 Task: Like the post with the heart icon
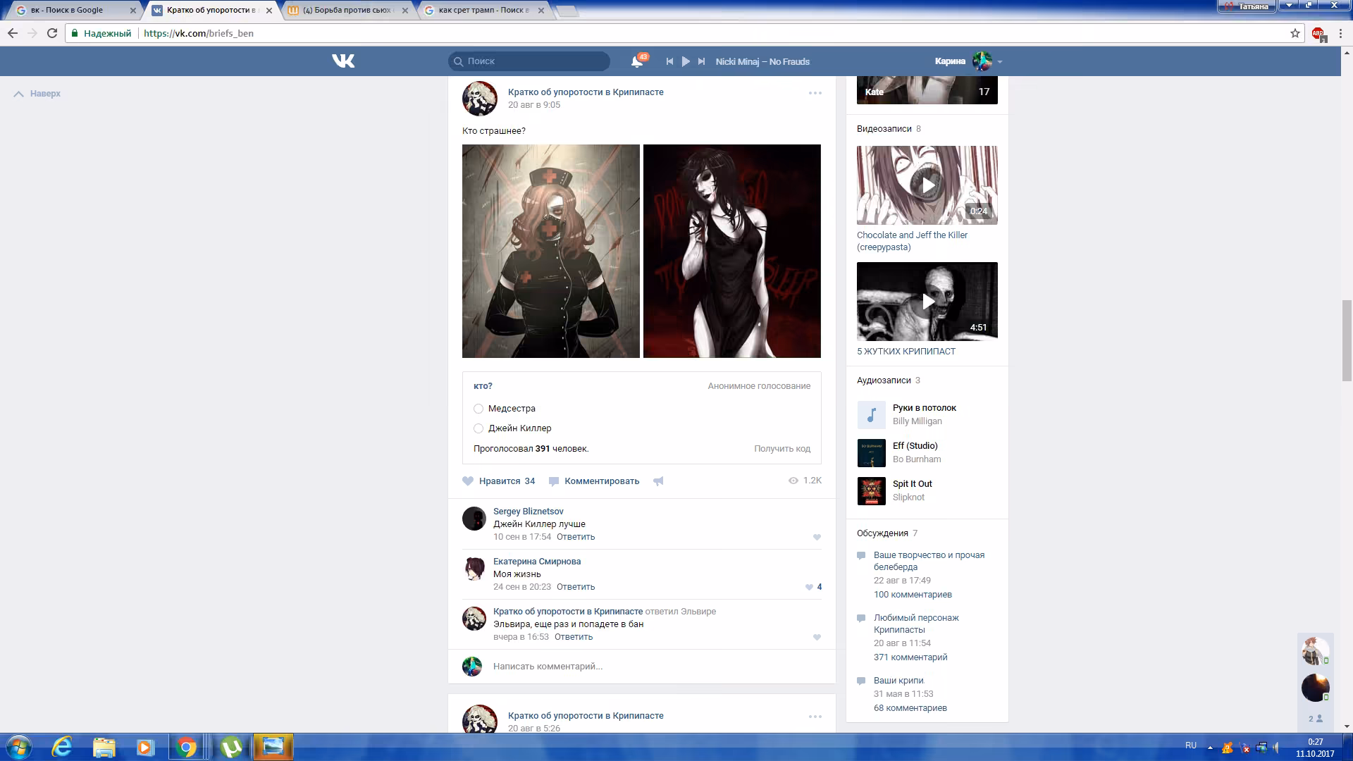(x=468, y=481)
